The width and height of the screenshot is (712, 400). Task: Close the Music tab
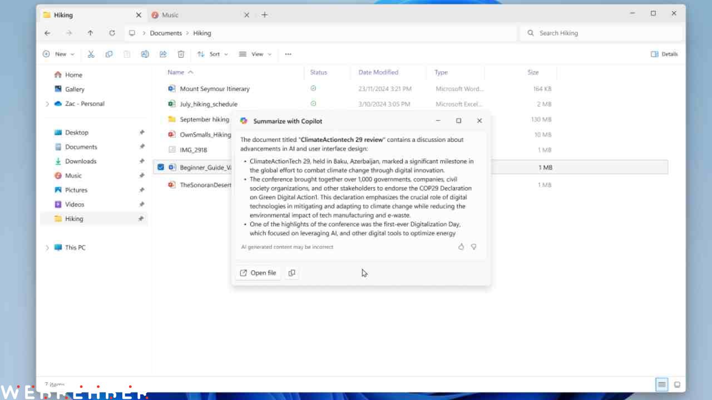coord(247,15)
